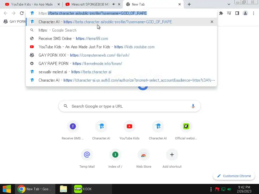Toggle the Chrome side panel
259x194 pixels.
pos(237,13)
